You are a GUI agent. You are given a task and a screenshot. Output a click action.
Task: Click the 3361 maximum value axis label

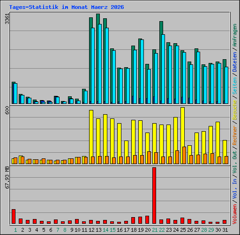click(7, 19)
